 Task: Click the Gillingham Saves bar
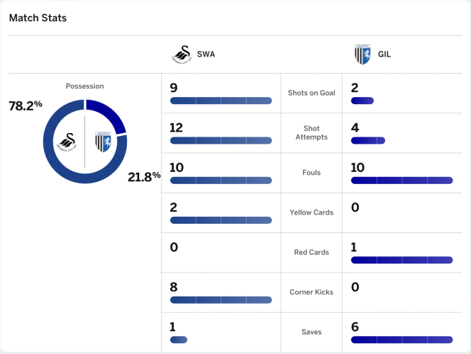tap(401, 340)
